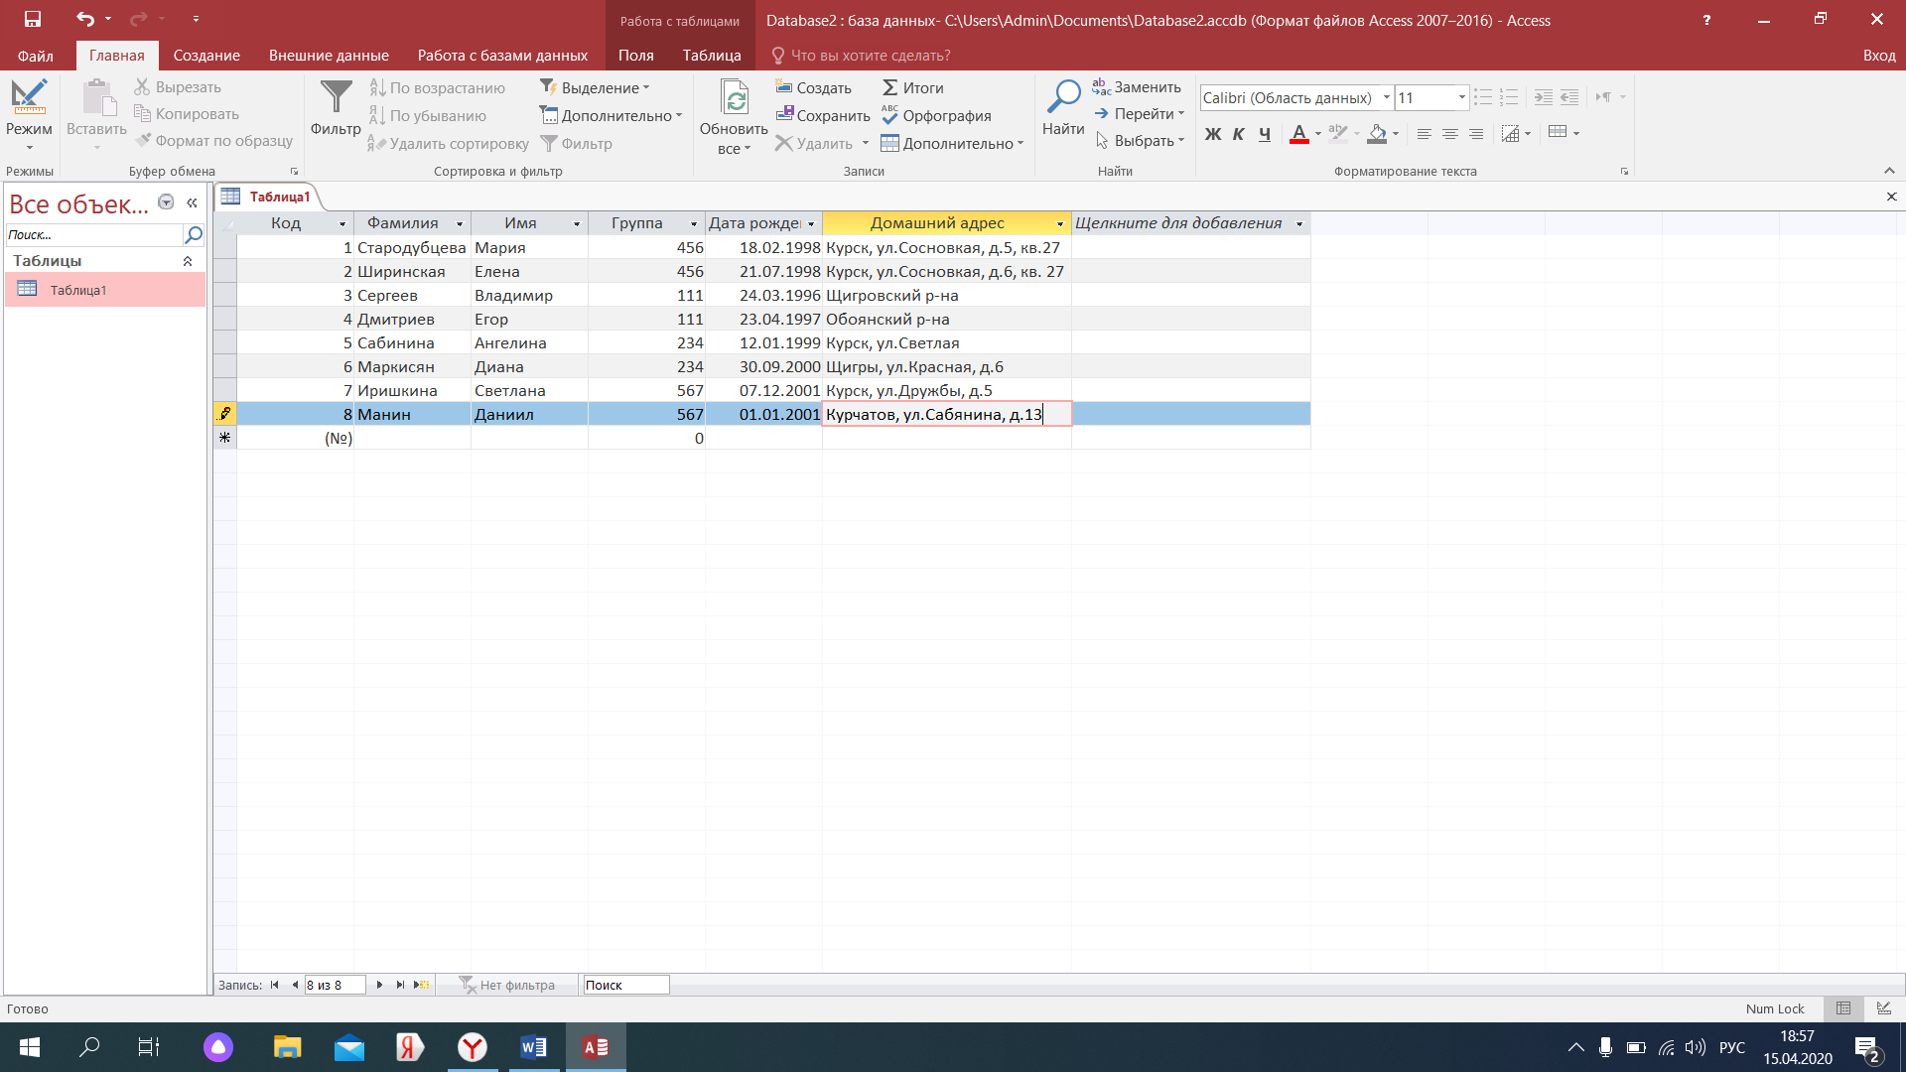Center align text icon
Viewport: 1906px width, 1072px height.
point(1450,133)
